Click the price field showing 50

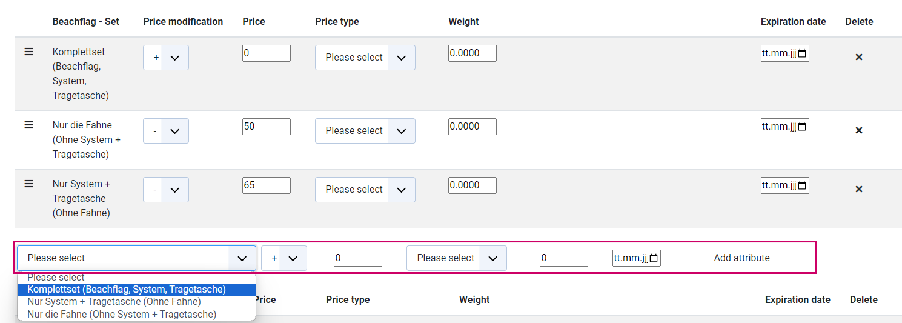click(x=267, y=127)
